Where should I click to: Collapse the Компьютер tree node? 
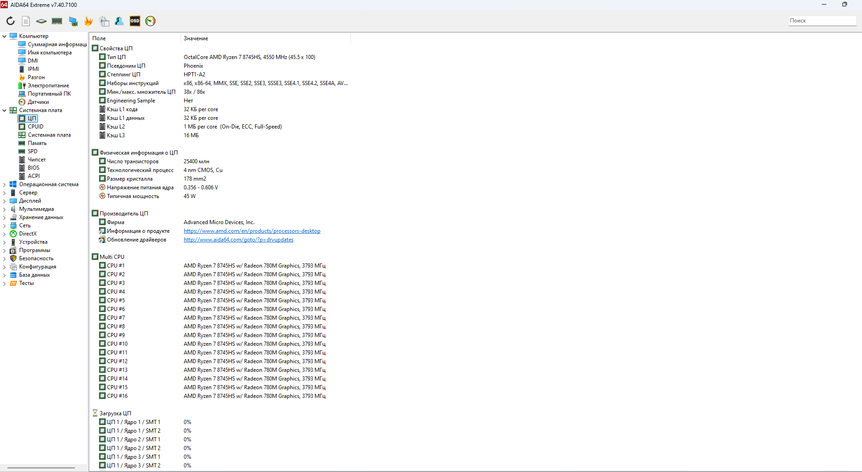click(x=5, y=36)
